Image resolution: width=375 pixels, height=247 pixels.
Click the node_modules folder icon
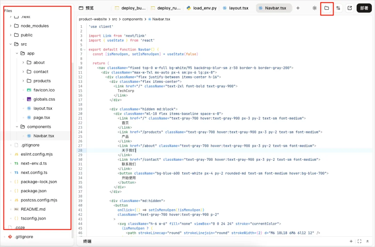16,26
